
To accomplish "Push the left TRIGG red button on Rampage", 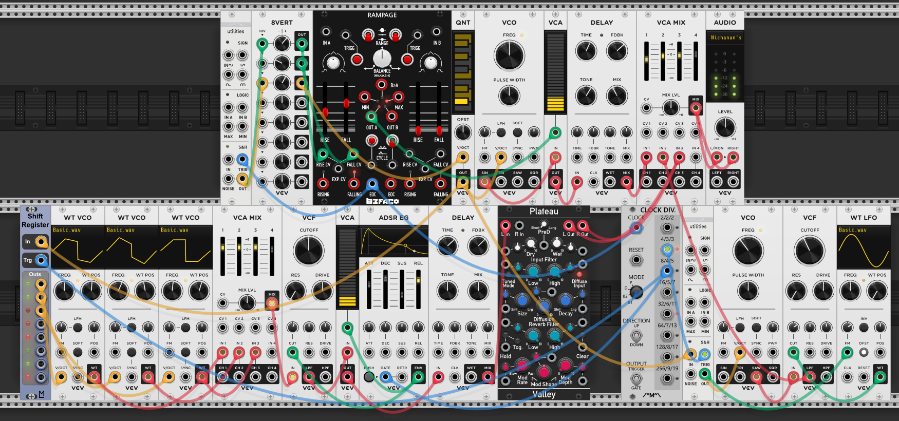I will [357, 60].
